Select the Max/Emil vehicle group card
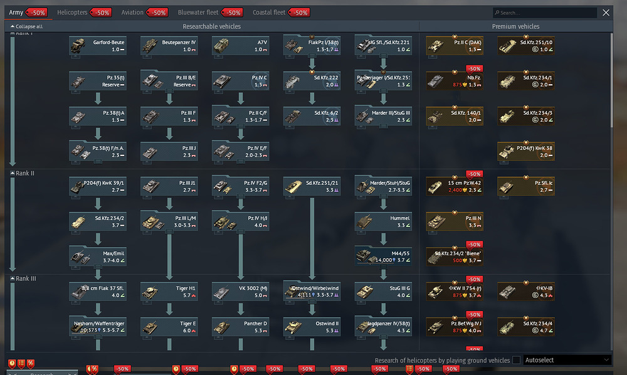Viewport: 627px width, 375px height. coord(98,256)
